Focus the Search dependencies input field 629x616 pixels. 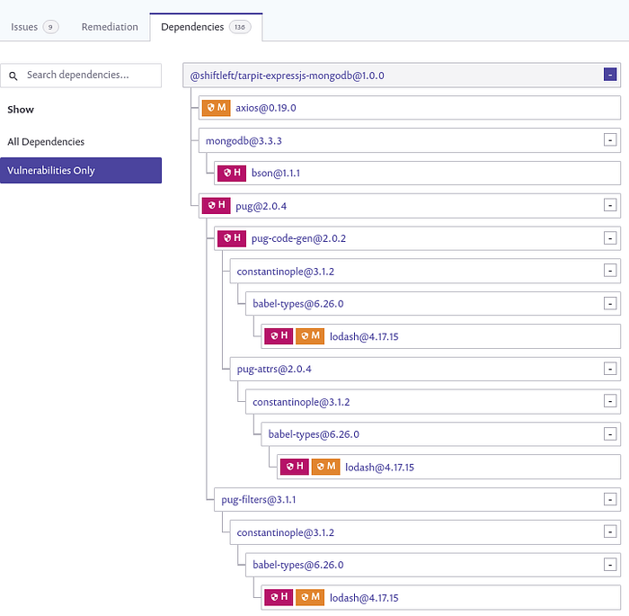[x=81, y=76]
